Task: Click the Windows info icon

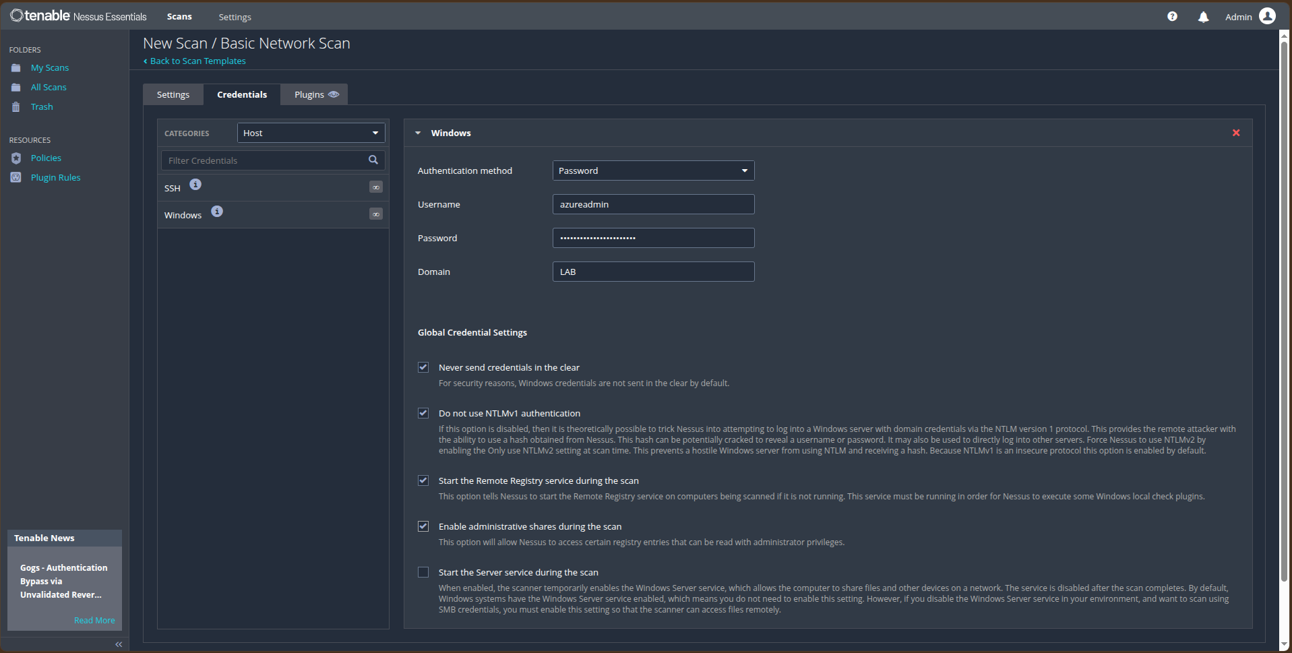Action: click(x=217, y=212)
